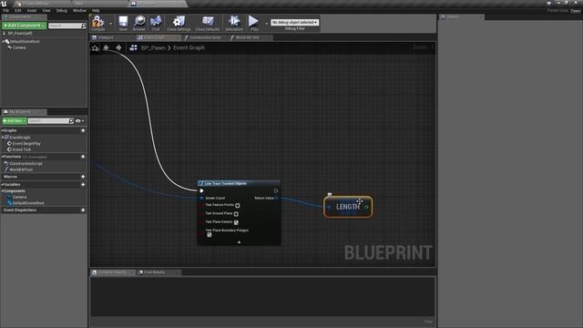This screenshot has height=328, width=583.
Task: Collapse Line Trace node advanced pins arrow
Action: [239, 242]
